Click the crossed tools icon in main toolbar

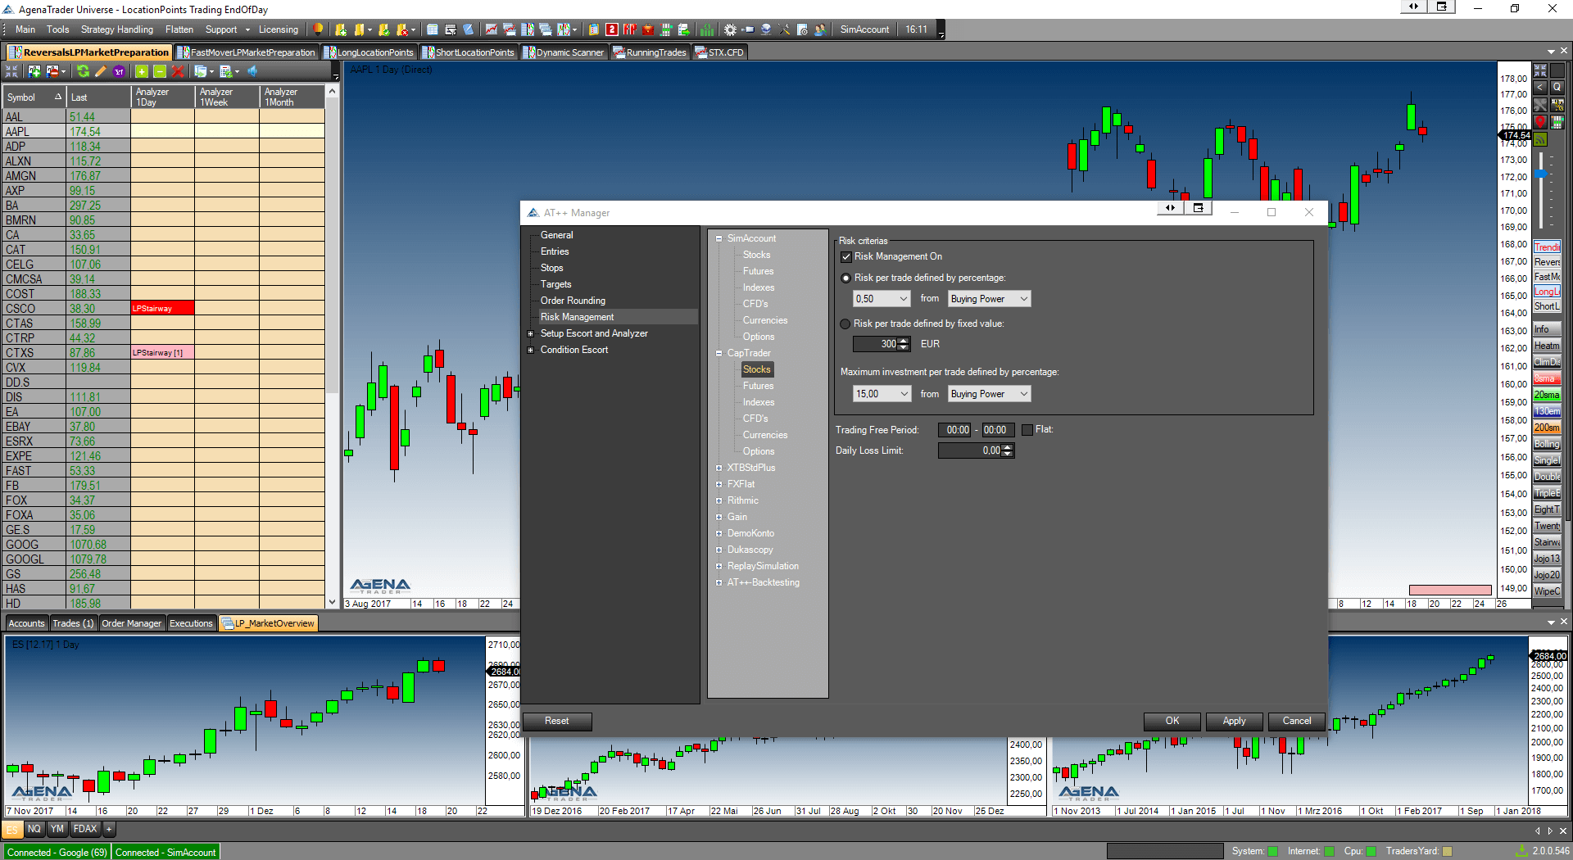pos(784,29)
